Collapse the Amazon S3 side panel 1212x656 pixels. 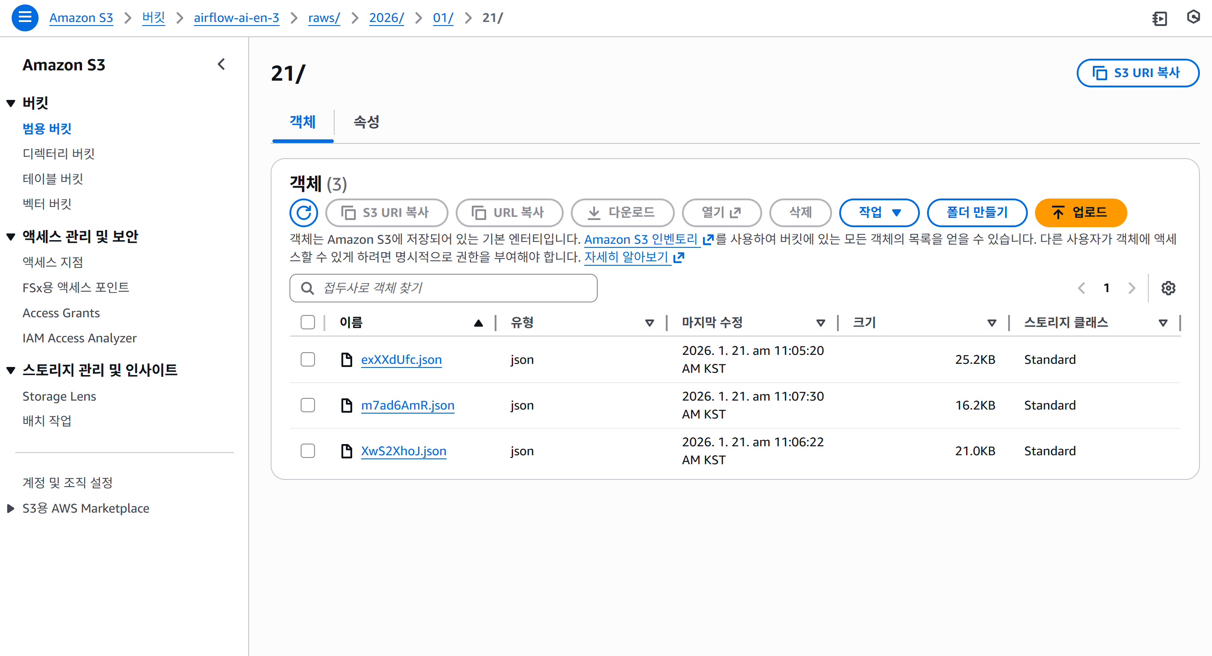point(221,64)
